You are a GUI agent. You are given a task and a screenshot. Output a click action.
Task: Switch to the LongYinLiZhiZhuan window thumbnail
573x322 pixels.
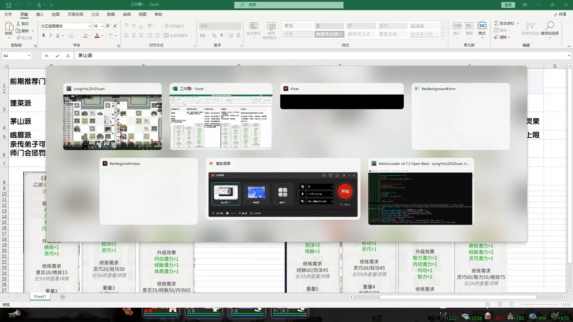(112, 122)
